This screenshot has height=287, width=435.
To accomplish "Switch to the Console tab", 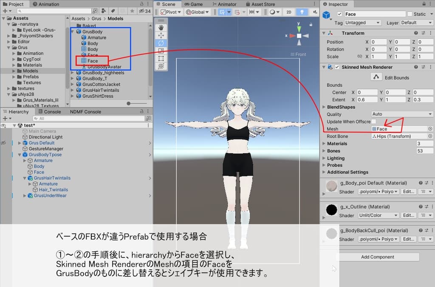I will click(x=51, y=111).
